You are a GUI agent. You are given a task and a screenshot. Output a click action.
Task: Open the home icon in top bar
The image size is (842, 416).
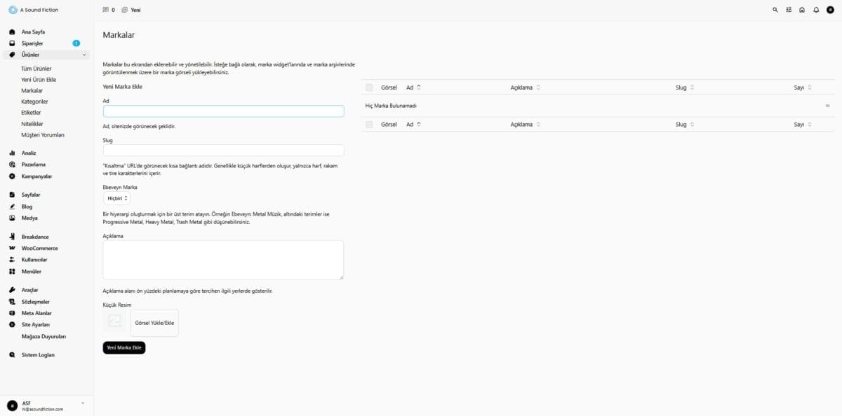[802, 10]
